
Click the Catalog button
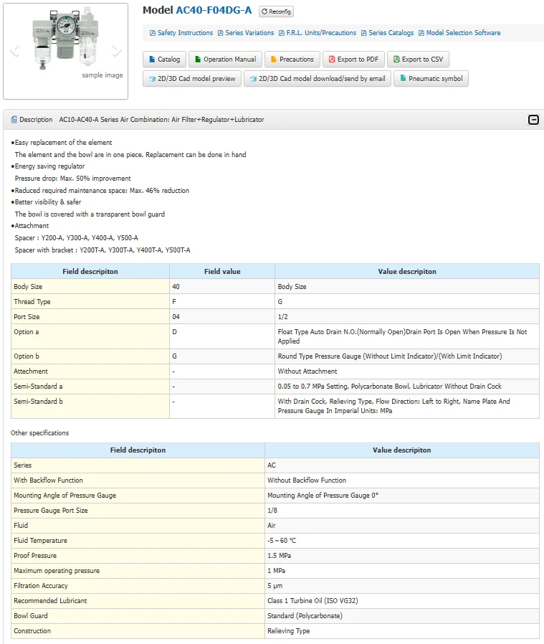pos(165,60)
